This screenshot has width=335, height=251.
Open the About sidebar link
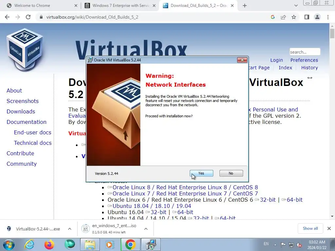(x=14, y=91)
